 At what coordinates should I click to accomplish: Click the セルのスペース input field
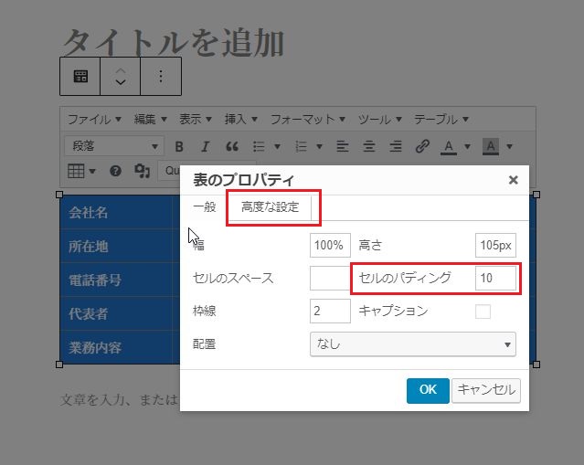click(x=330, y=278)
